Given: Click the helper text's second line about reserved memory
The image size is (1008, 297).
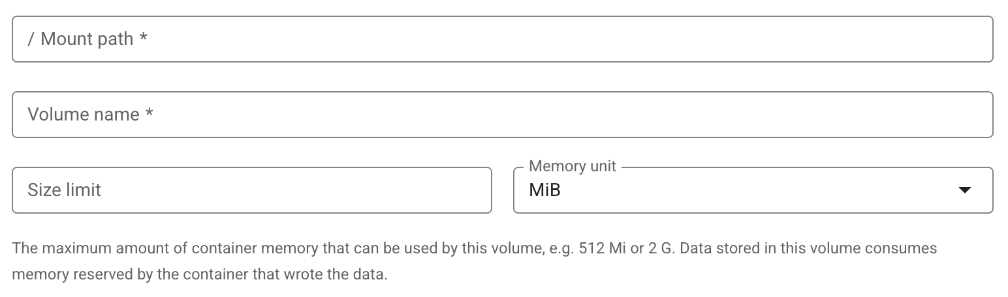Looking at the screenshot, I should click(200, 274).
